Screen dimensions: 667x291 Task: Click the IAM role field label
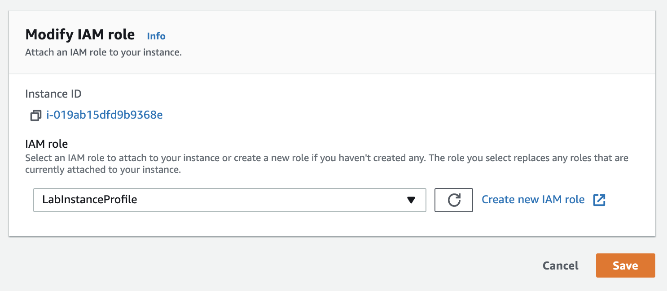(47, 144)
